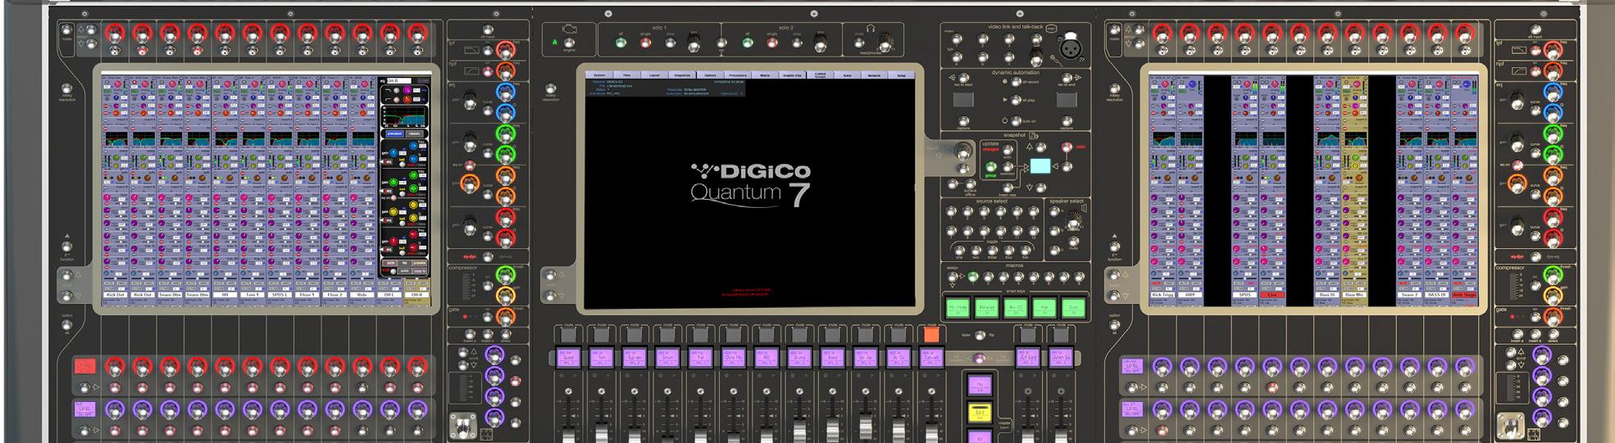
Task: Step to the previous snapshot with the up arrow
Action: tap(1041, 148)
